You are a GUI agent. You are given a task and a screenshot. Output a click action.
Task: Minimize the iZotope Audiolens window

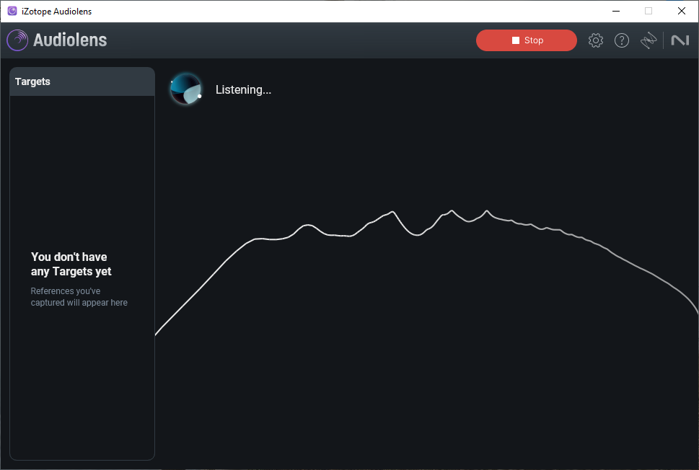pos(616,11)
